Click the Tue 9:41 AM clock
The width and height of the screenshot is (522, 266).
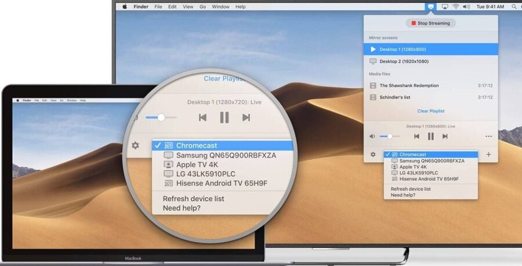pyautogui.click(x=490, y=6)
